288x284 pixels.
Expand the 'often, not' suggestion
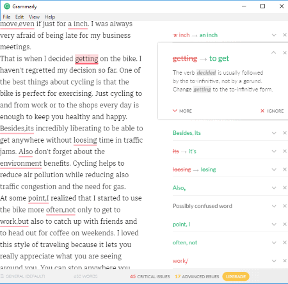(x=274, y=242)
